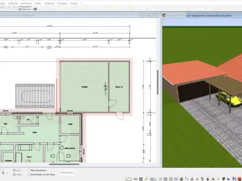
Task: Select the Garage room label
Action: pos(85,87)
